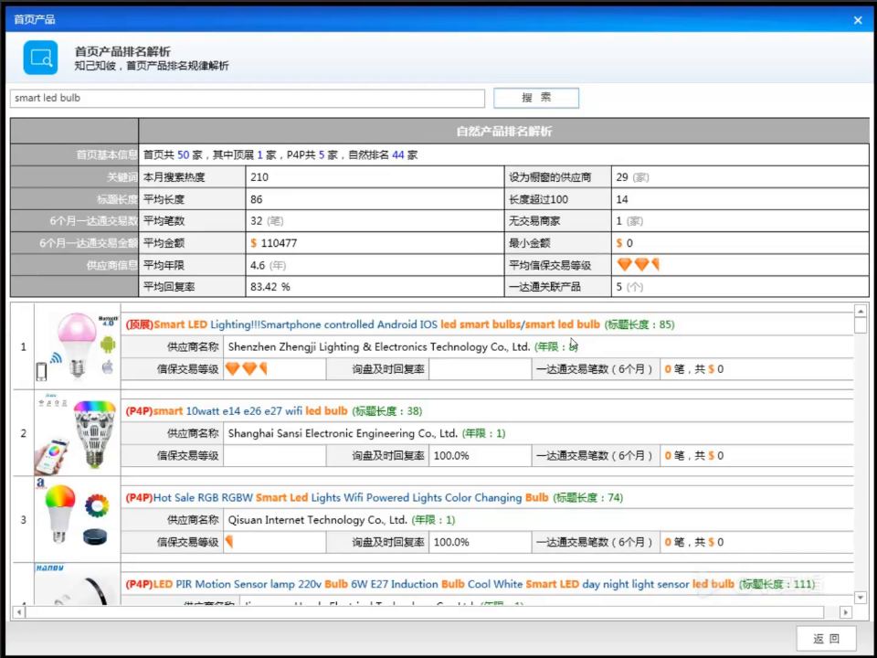Select the 设为橱窗的供应商 value 29
This screenshot has width=877, height=658.
622,177
